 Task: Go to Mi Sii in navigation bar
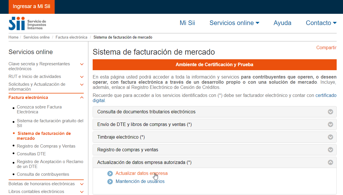[x=187, y=23]
